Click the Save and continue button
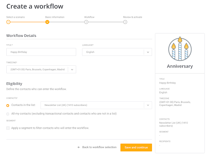This screenshot has width=212, height=158. pos(136,148)
